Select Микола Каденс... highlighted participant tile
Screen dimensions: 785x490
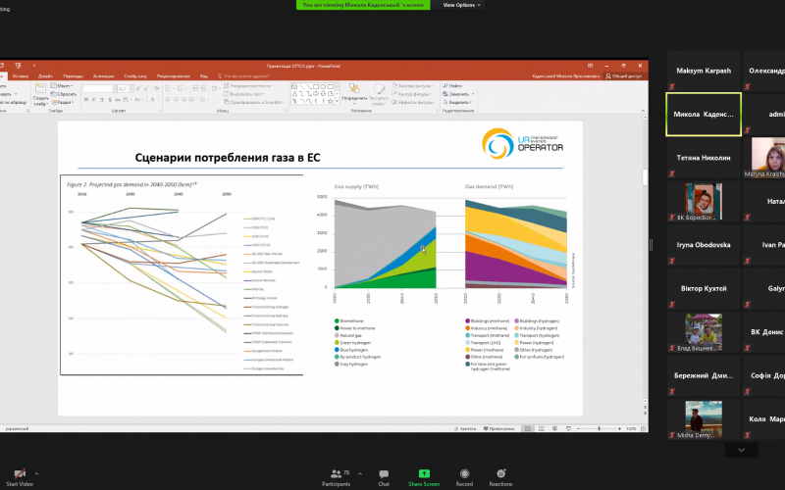[x=704, y=114]
